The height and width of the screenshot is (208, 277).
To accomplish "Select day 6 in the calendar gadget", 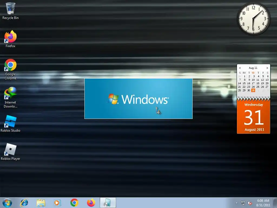I will point(268,76).
